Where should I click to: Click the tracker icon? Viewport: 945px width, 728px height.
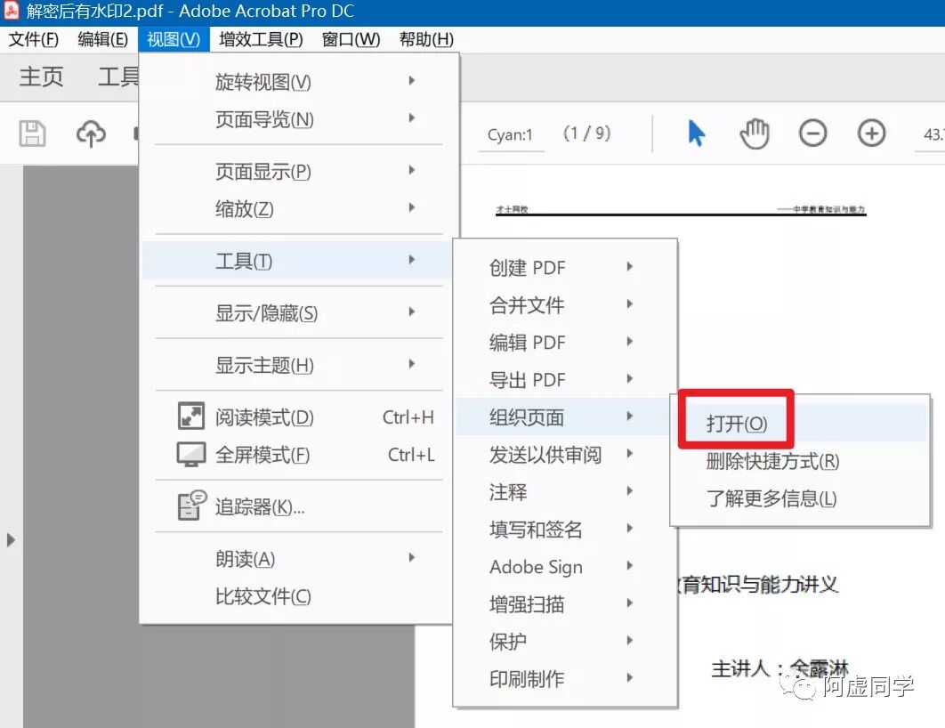tap(191, 506)
